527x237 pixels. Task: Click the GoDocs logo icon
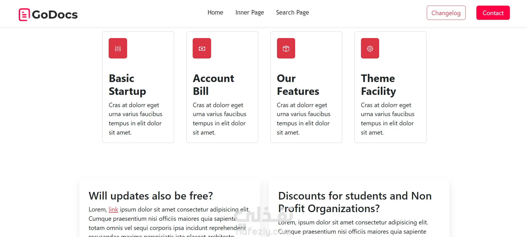coord(24,15)
